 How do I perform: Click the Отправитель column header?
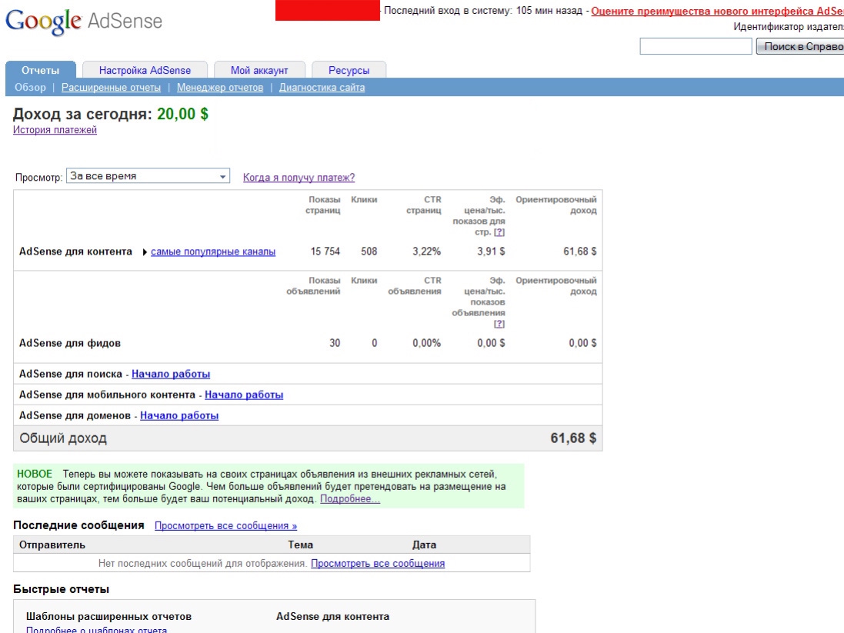[52, 545]
